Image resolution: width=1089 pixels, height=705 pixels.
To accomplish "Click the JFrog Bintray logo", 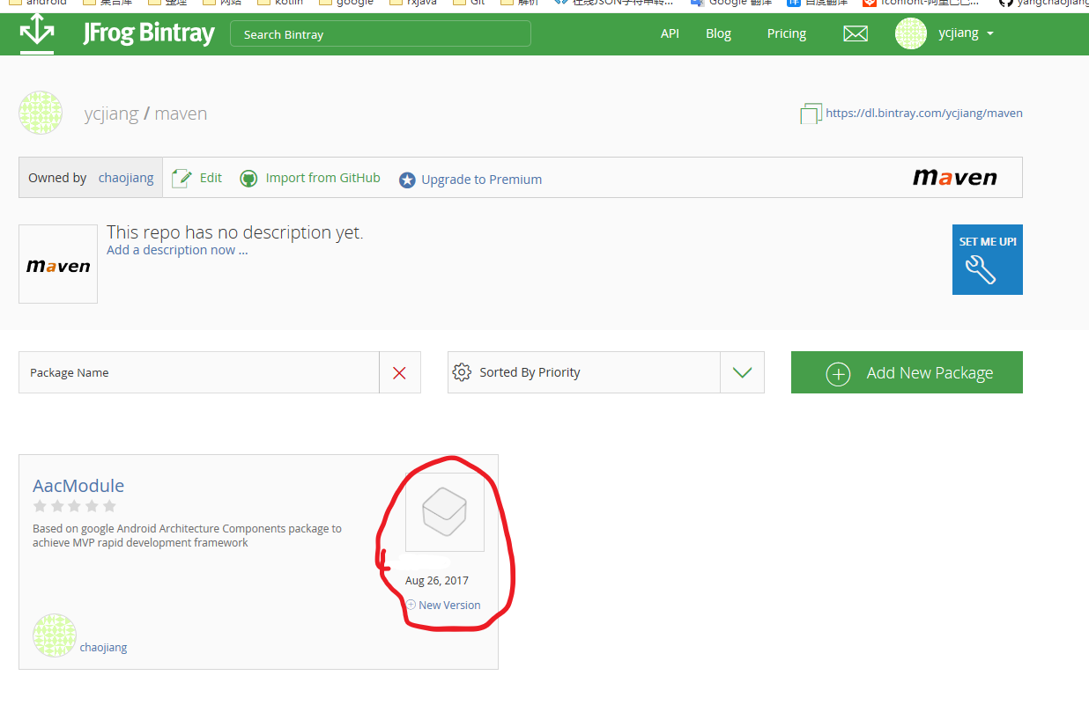I will point(149,33).
